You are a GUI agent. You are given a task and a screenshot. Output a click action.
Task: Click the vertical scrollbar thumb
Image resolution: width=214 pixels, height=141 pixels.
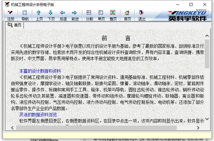pyautogui.click(x=207, y=54)
